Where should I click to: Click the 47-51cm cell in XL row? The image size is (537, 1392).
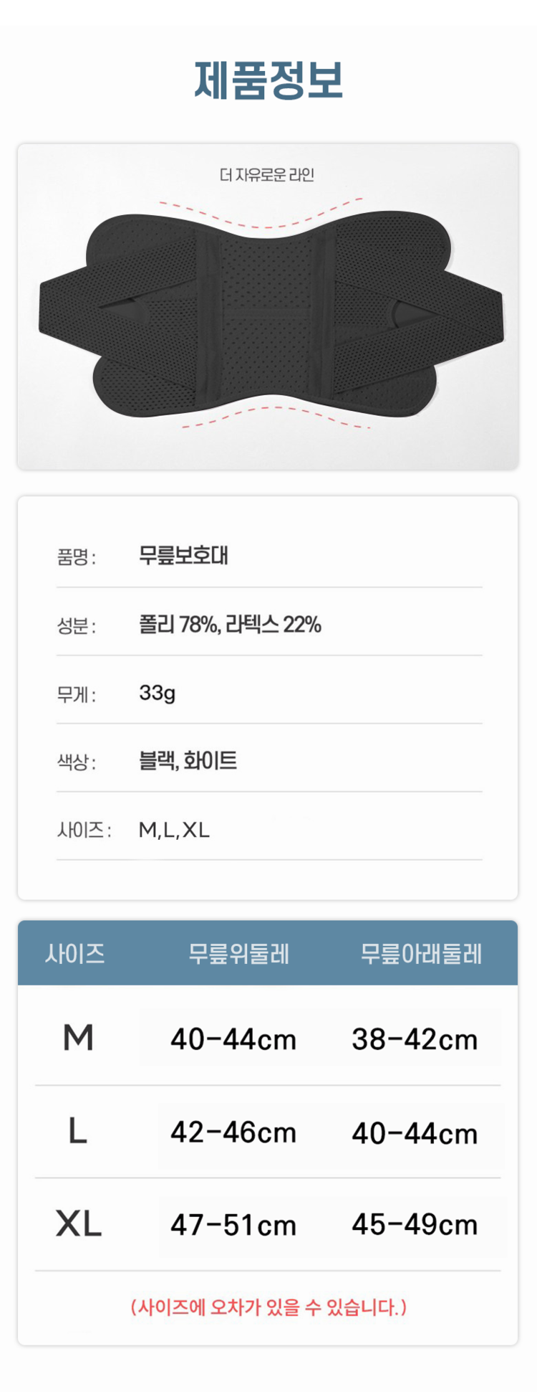tap(233, 1225)
